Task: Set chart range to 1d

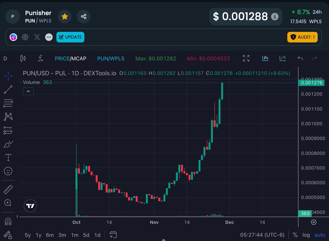Action: pyautogui.click(x=97, y=235)
